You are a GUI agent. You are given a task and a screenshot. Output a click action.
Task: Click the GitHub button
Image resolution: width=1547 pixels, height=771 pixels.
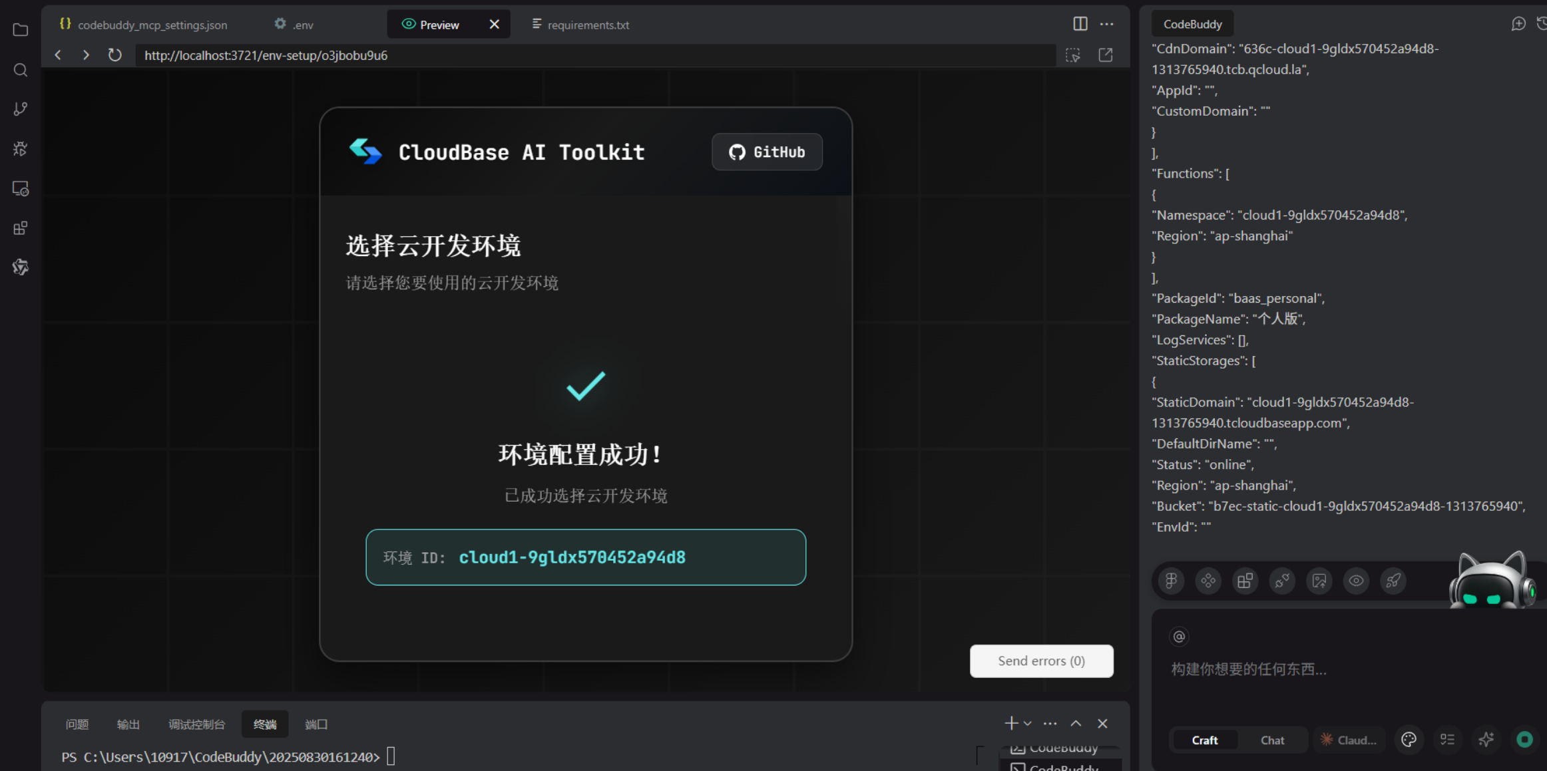767,152
